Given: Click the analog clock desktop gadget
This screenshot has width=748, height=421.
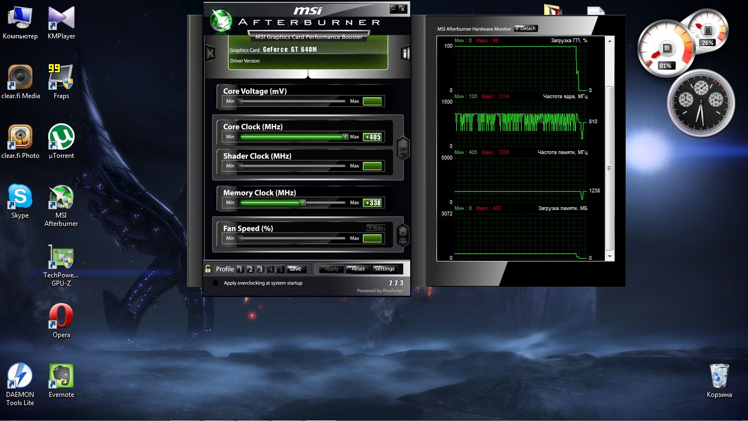Looking at the screenshot, I should (700, 103).
